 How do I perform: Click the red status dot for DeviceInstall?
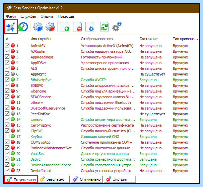point(13,171)
